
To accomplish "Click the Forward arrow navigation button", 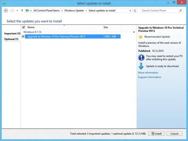I will [x=12, y=11].
